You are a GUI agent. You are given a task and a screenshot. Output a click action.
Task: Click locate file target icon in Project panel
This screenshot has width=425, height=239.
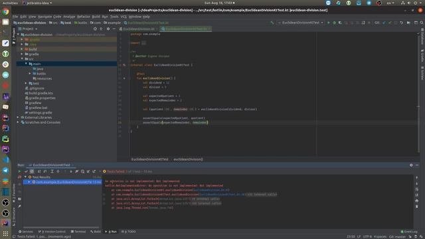[x=95, y=29]
